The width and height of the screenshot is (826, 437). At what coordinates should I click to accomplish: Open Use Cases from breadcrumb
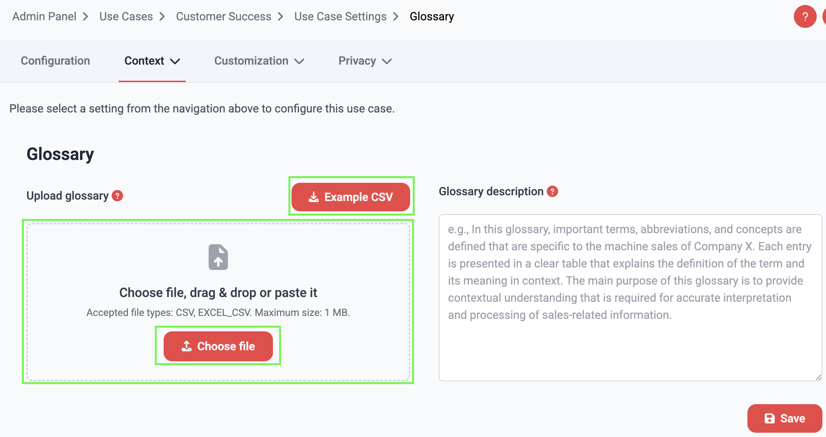126,16
